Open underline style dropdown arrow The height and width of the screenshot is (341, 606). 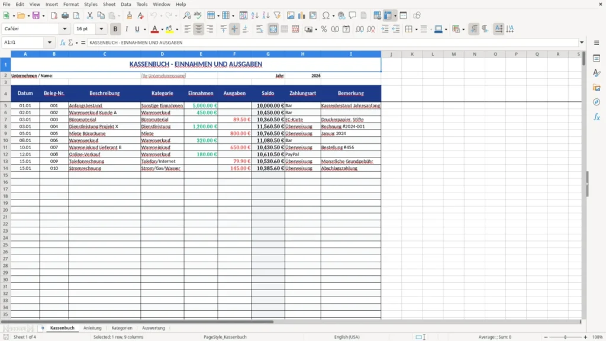coord(145,30)
